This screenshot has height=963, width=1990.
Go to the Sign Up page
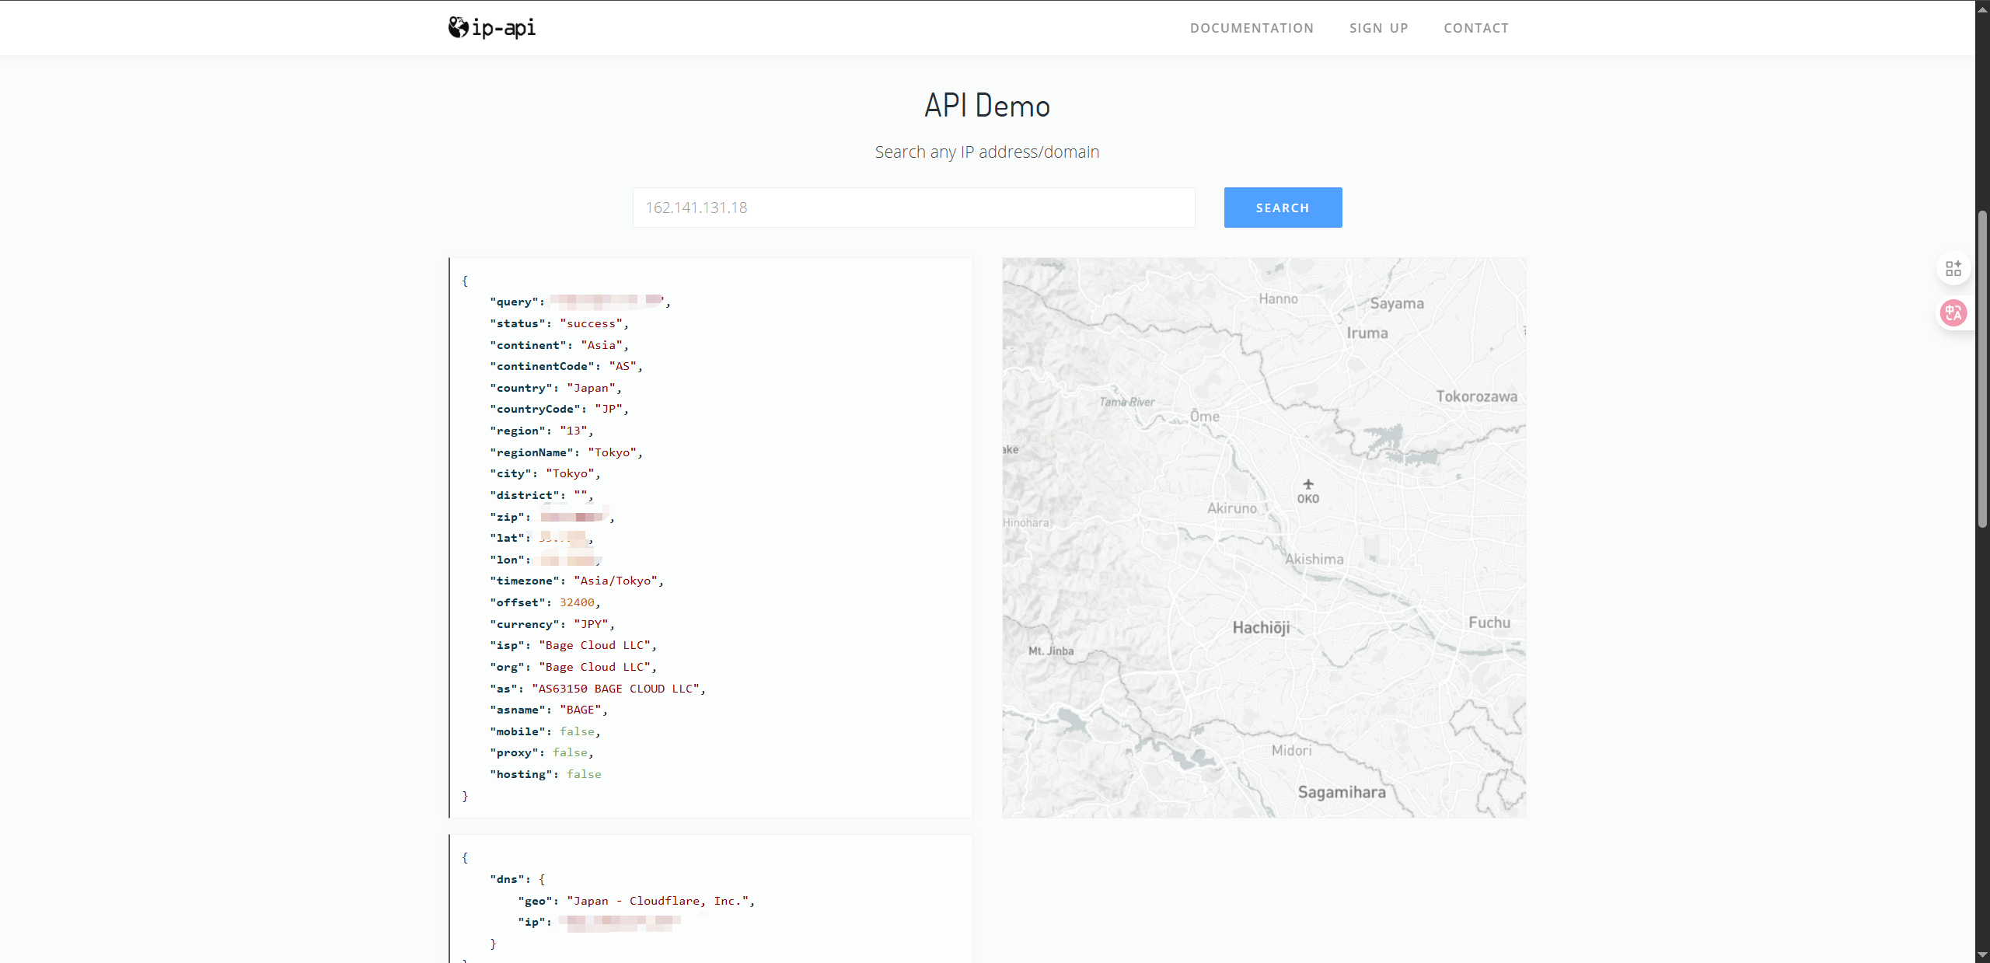point(1378,28)
